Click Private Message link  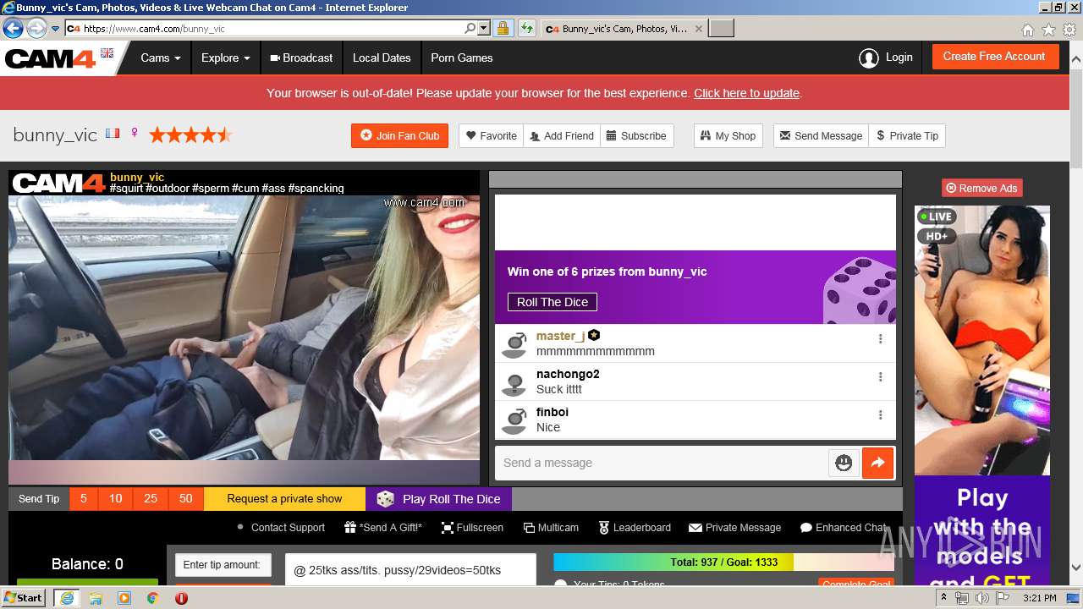734,527
